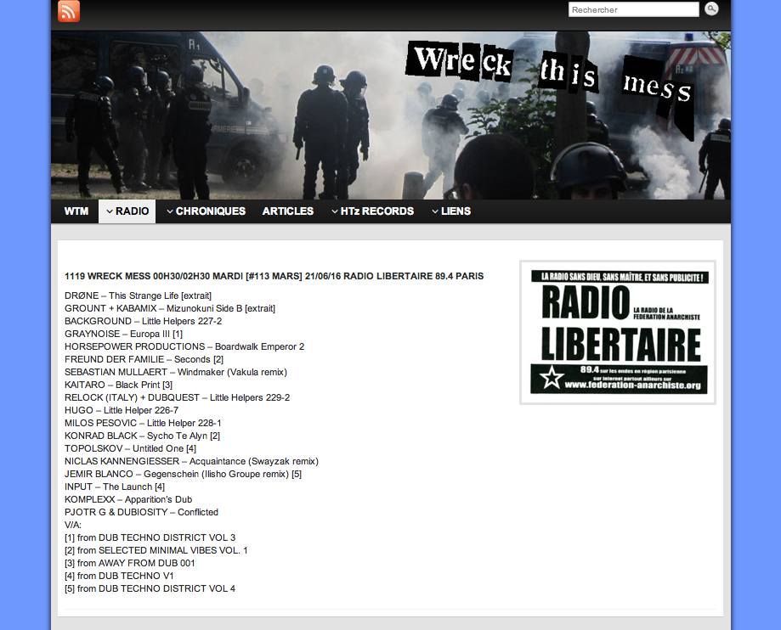This screenshot has height=630, width=781.
Task: Expand the RADIO chevron arrow
Action: (x=110, y=211)
